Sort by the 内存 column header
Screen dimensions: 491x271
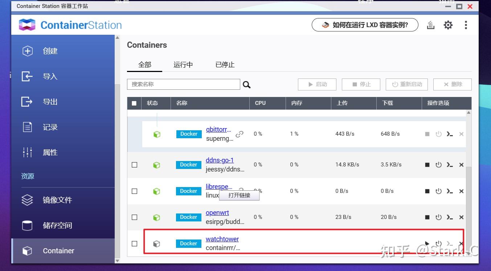[x=309, y=103]
